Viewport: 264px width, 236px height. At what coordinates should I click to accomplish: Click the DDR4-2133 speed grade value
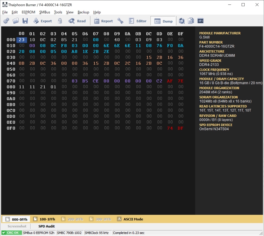pyautogui.click(x=209, y=64)
